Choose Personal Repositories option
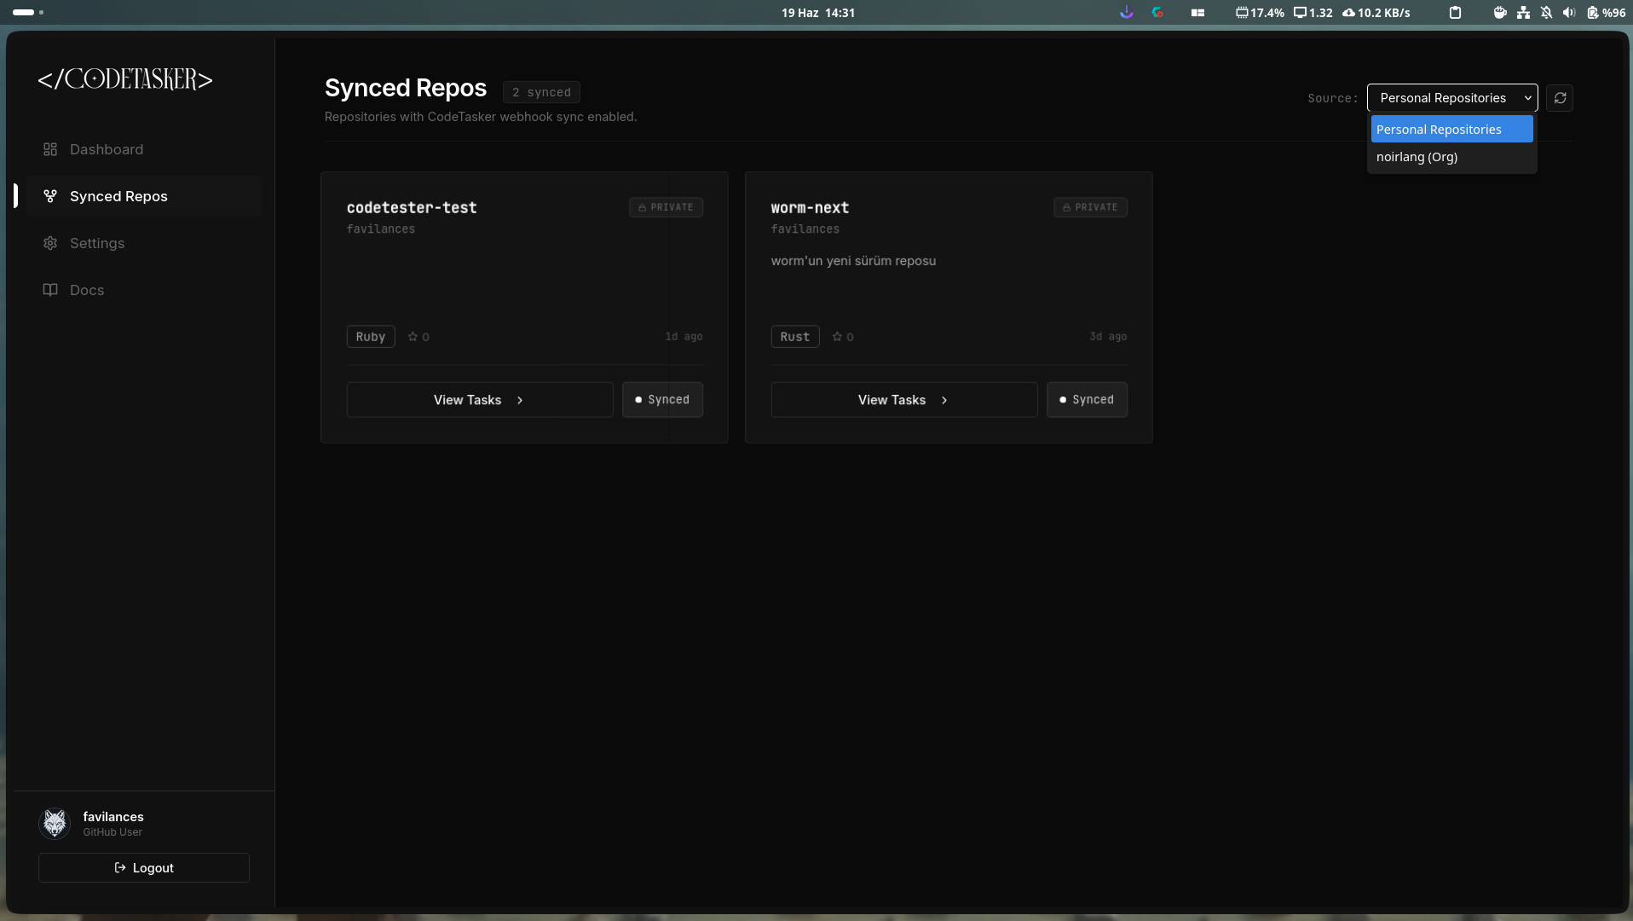 (1451, 130)
